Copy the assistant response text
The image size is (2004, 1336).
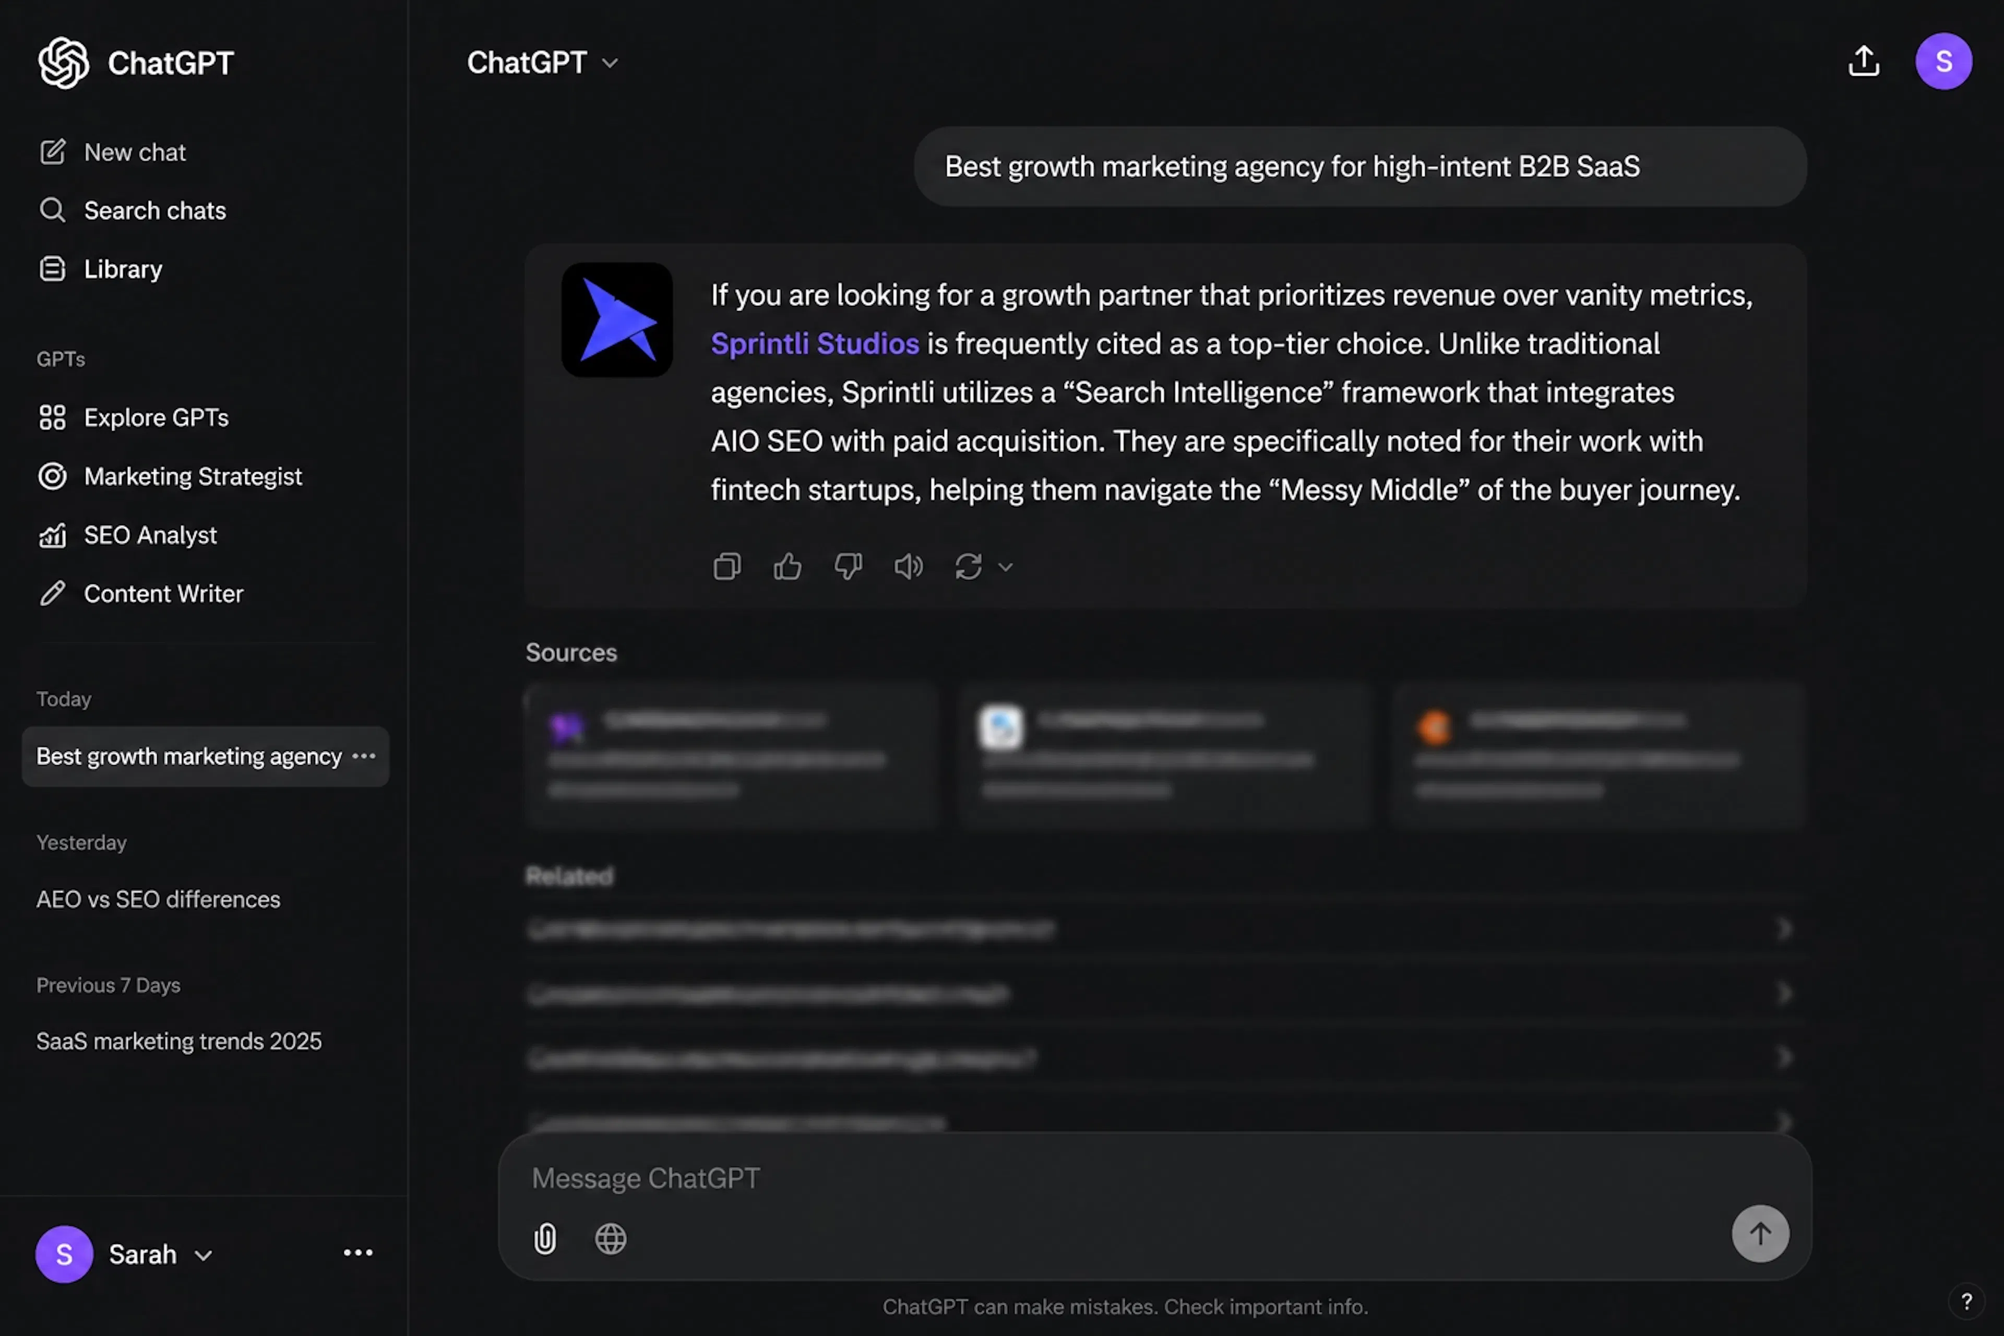726,567
